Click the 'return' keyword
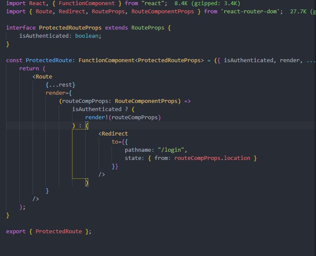 click(29, 69)
